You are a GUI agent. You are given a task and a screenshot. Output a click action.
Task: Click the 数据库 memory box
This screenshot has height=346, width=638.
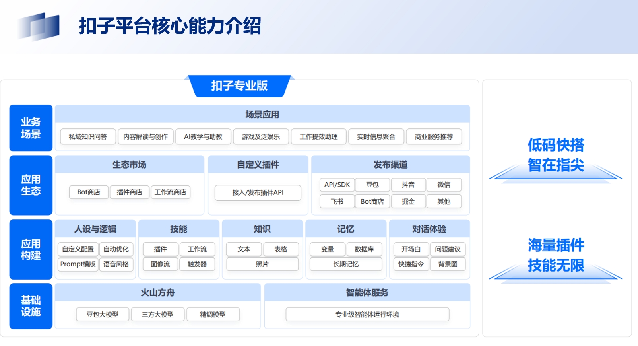tap(365, 249)
